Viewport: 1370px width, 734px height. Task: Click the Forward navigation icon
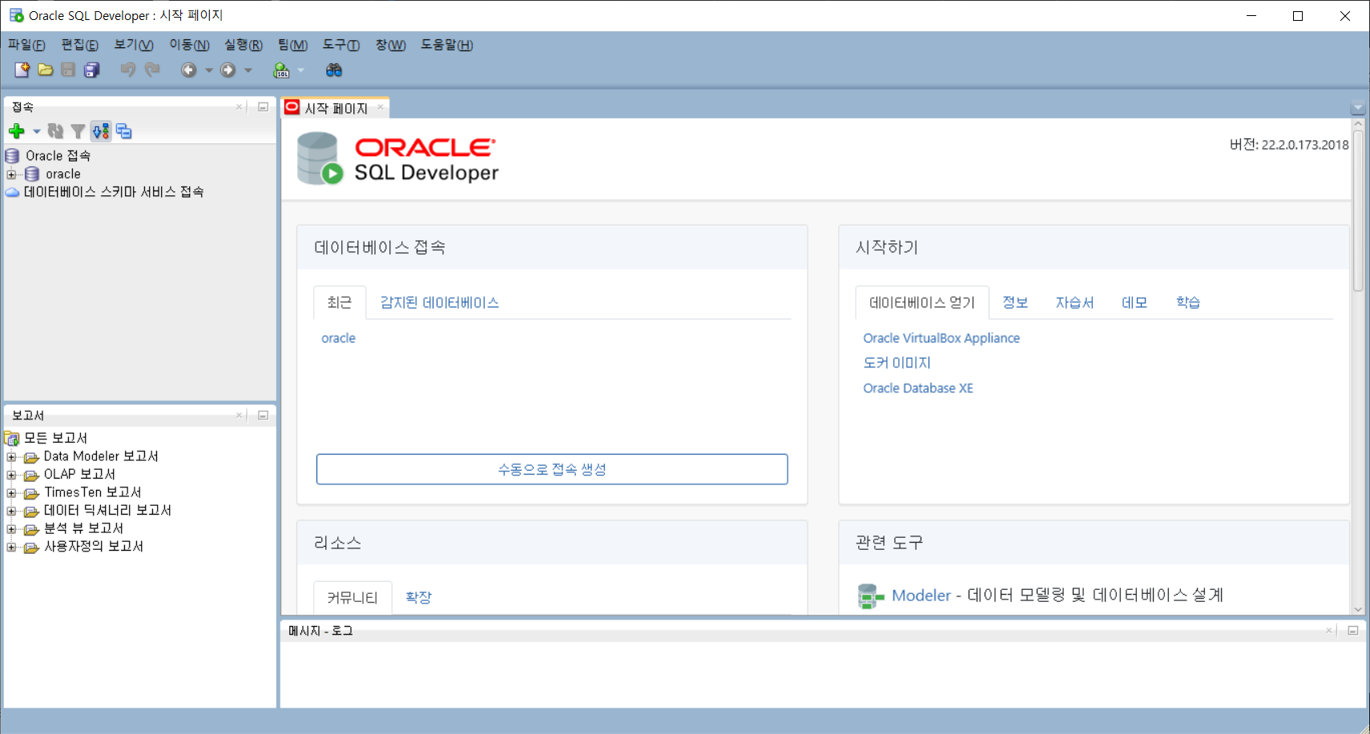coord(228,70)
